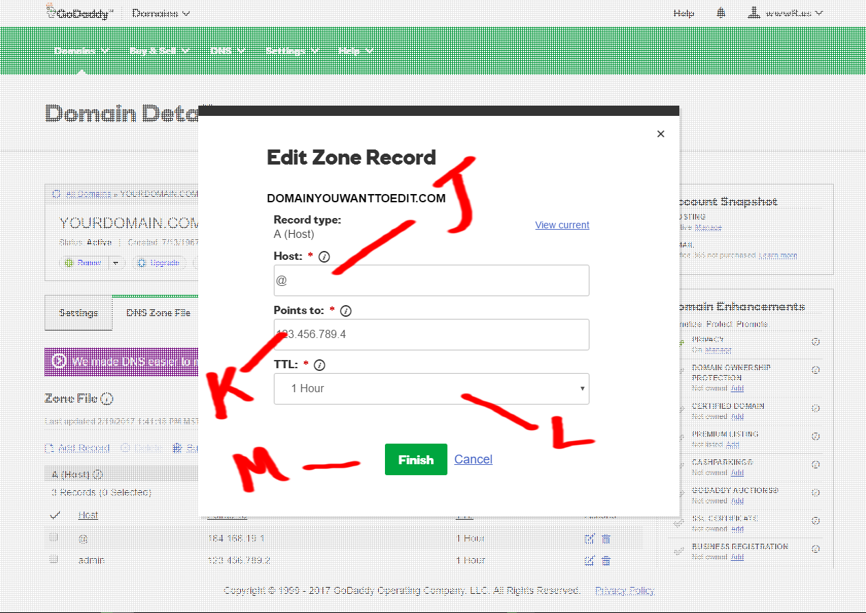Click the Zone File info icon
Image resolution: width=866 pixels, height=613 pixels.
pyautogui.click(x=108, y=398)
